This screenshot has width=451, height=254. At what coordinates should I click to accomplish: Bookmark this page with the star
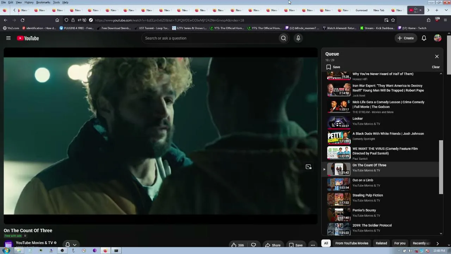click(393, 20)
